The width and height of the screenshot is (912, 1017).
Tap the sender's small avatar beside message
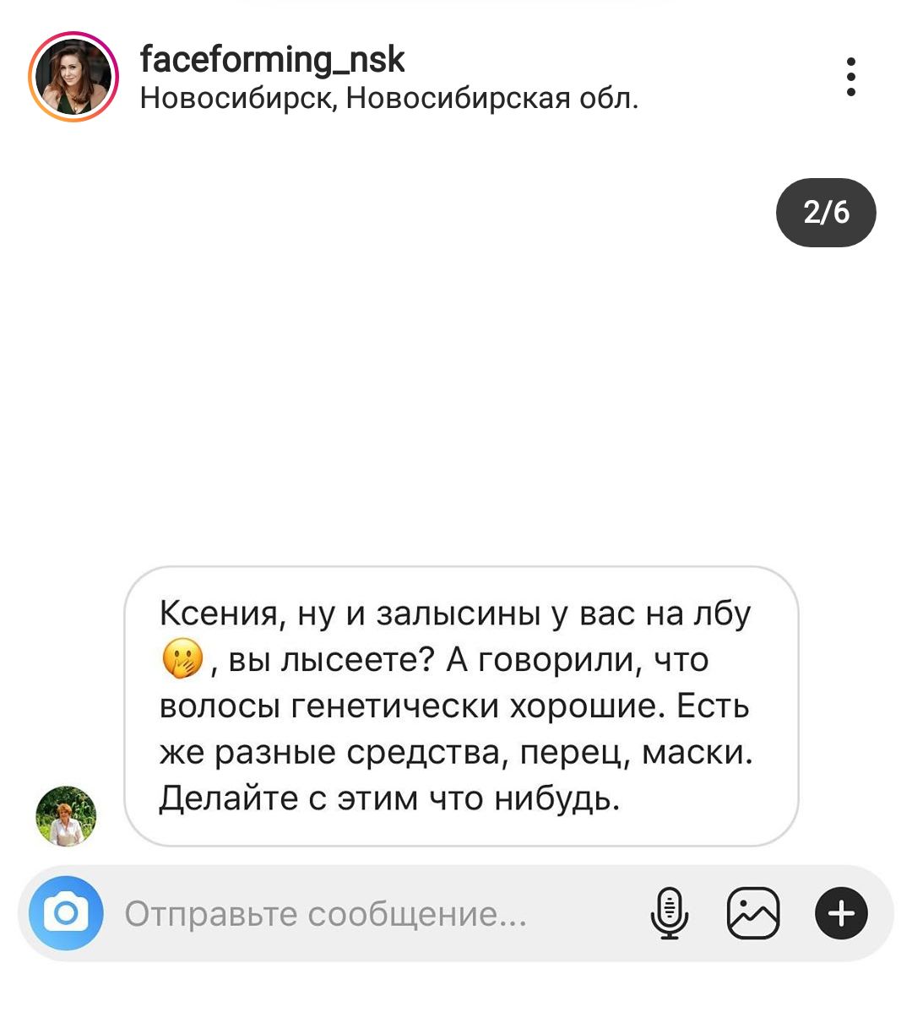point(66,816)
